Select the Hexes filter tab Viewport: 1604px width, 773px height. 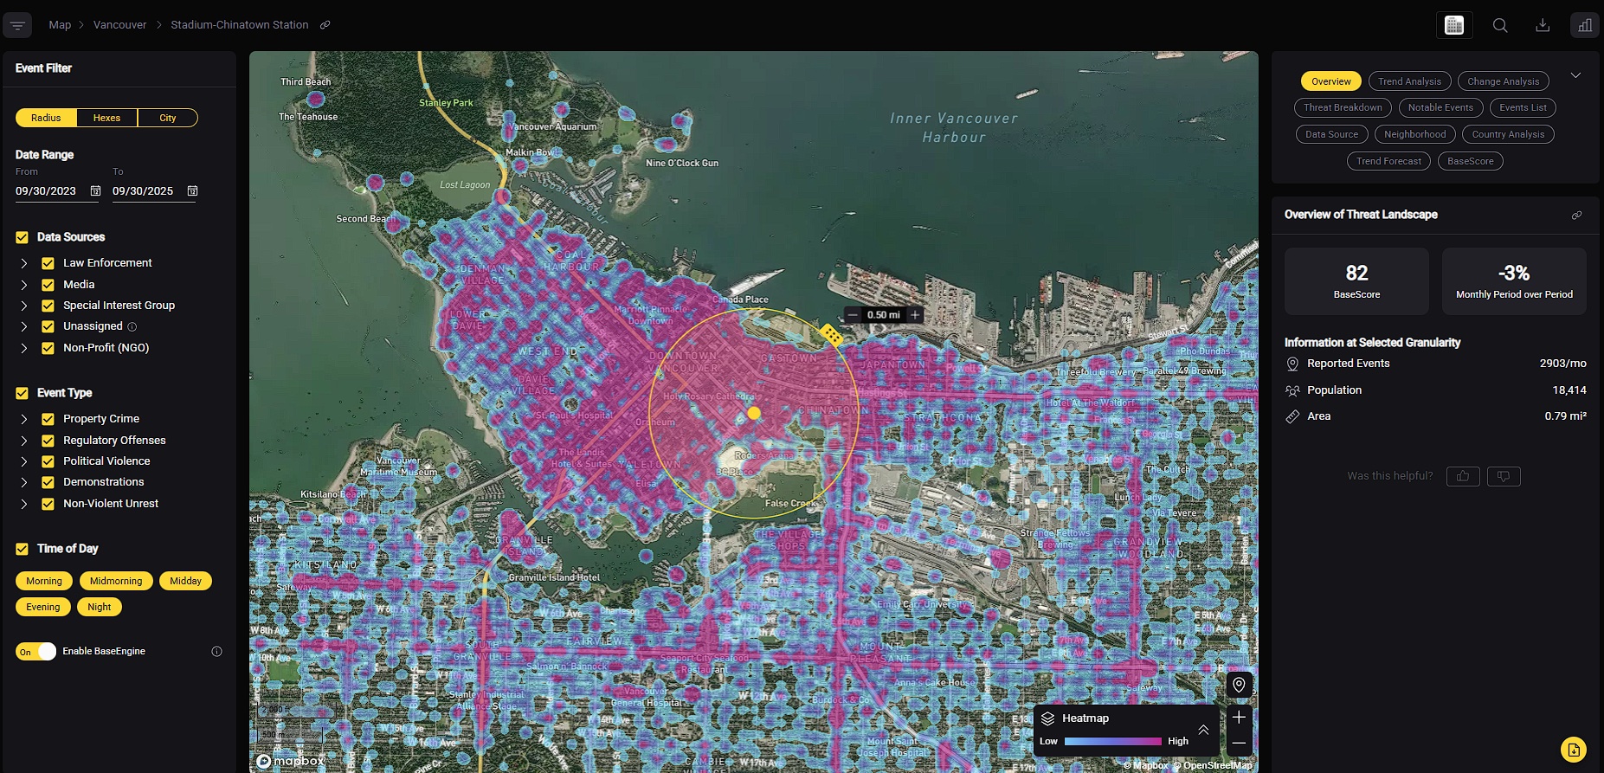coord(107,118)
